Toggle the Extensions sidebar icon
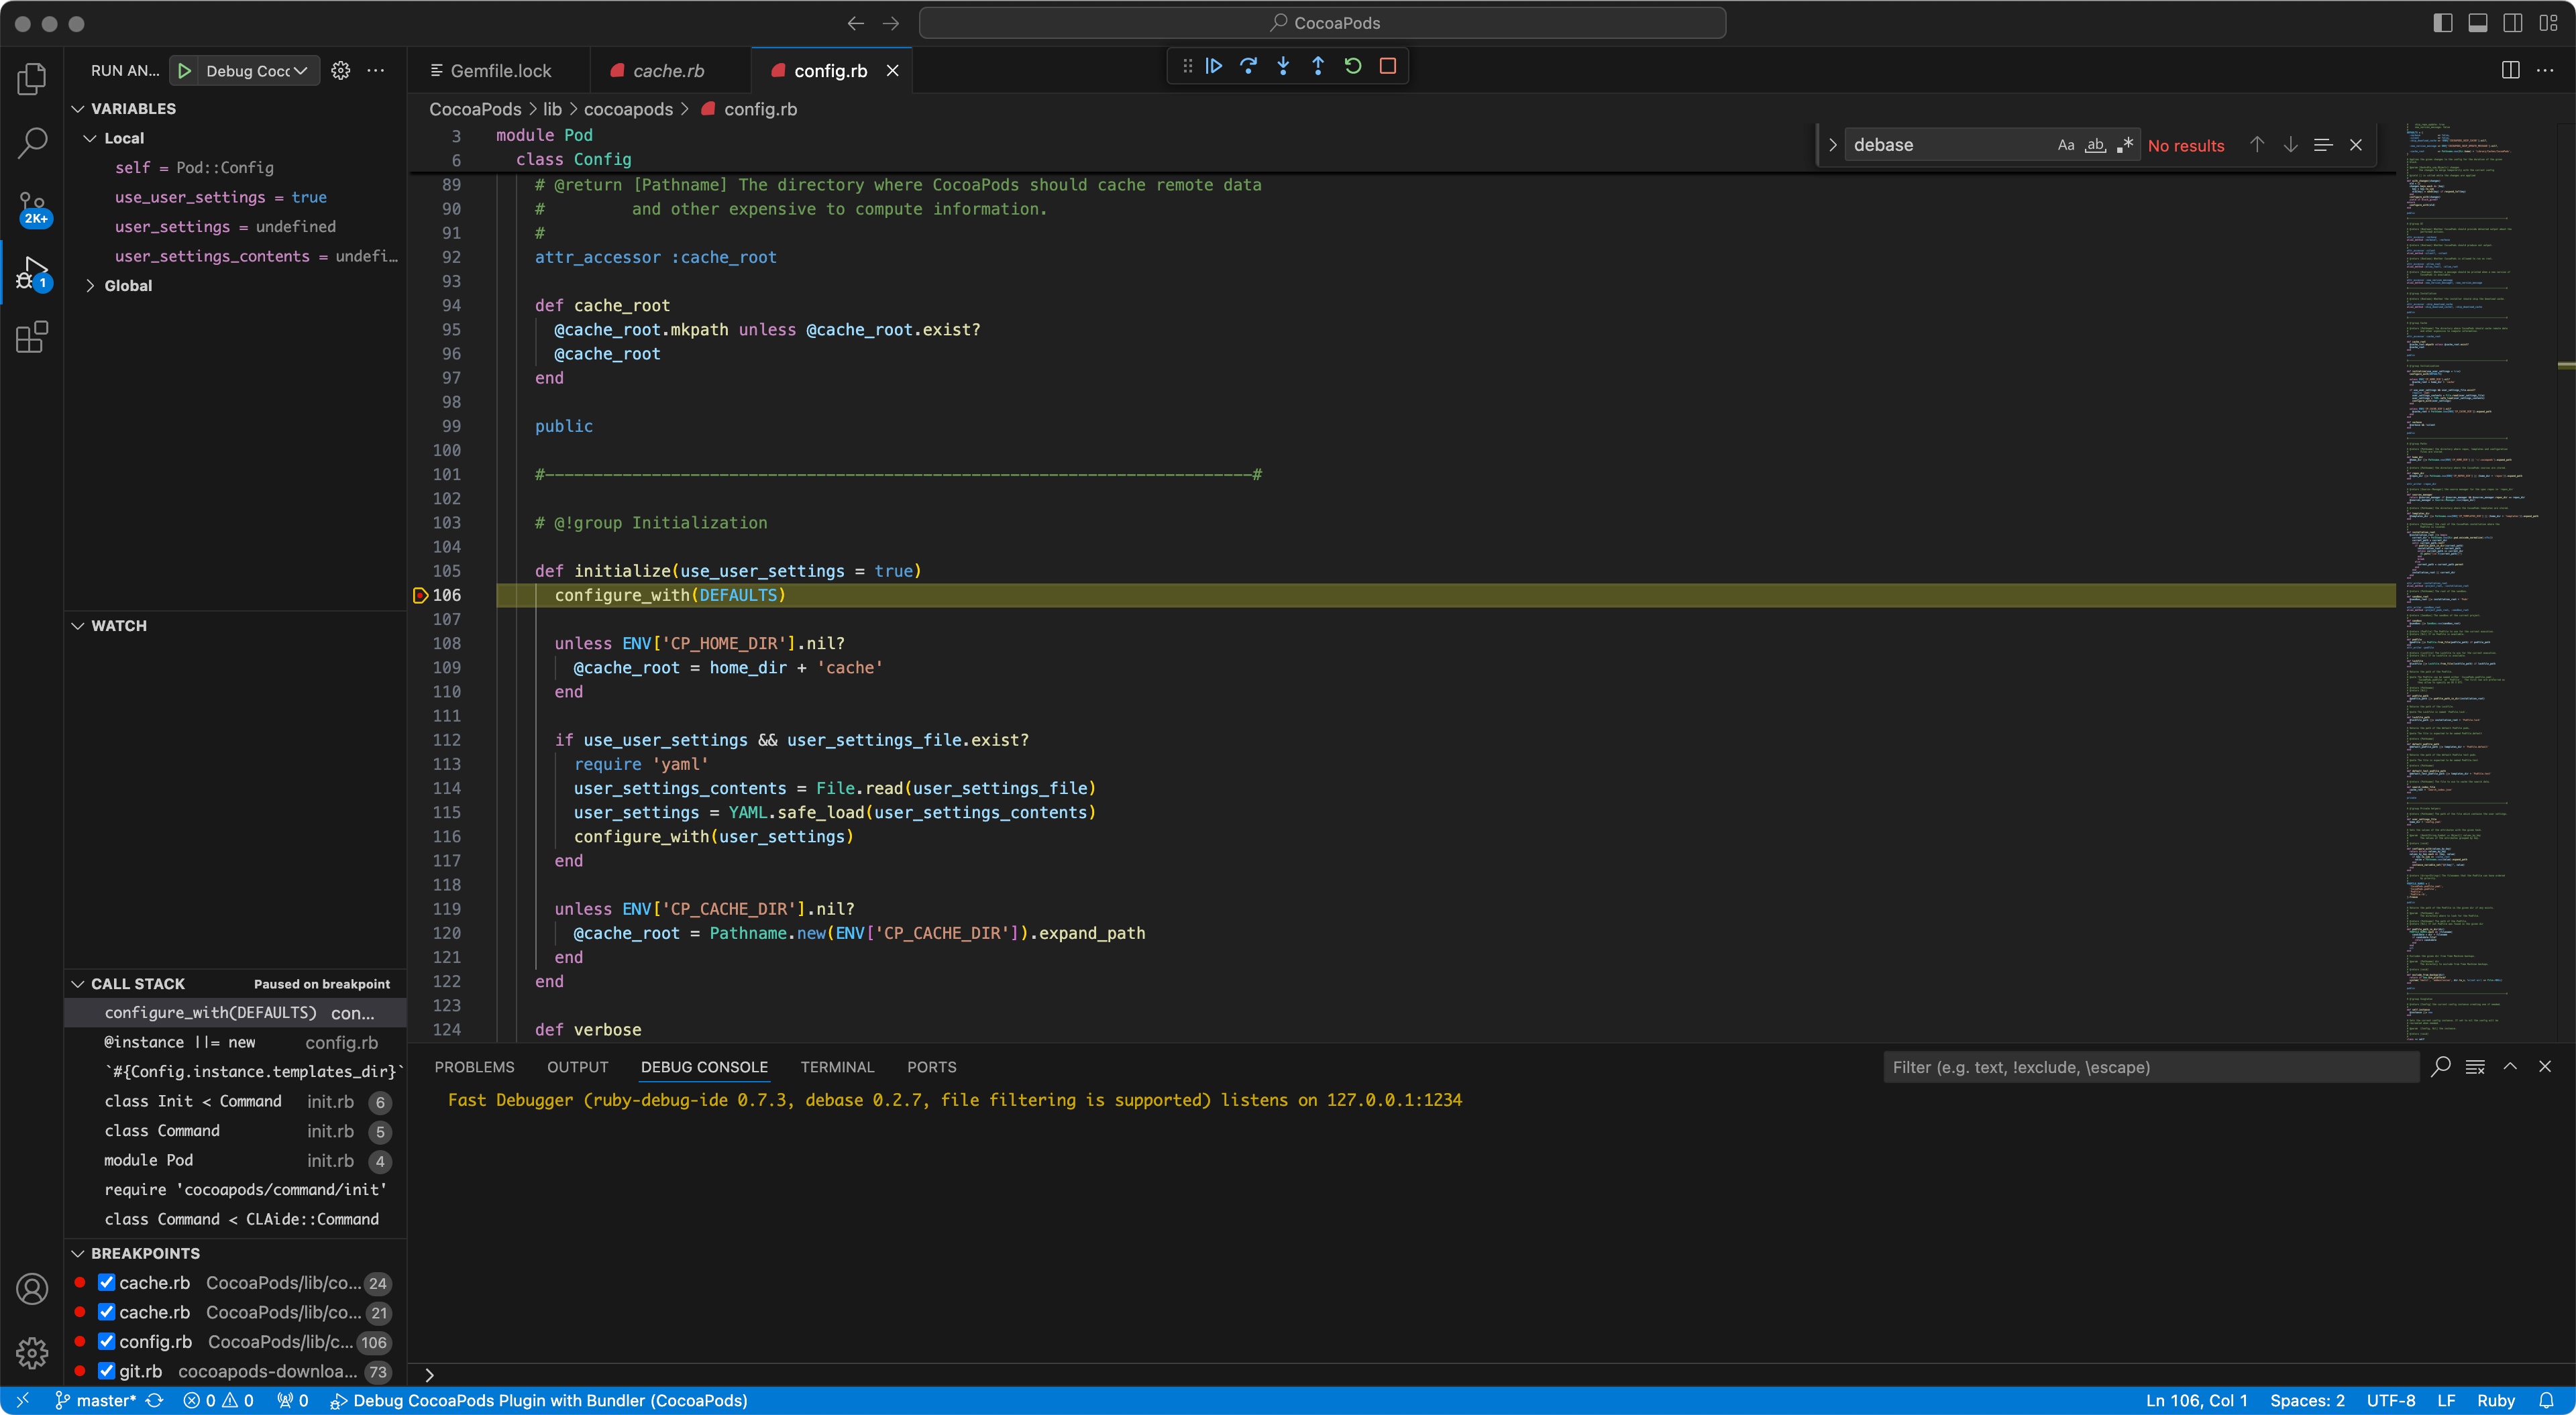Screen dimensions: 2576x1415 pos(32,338)
